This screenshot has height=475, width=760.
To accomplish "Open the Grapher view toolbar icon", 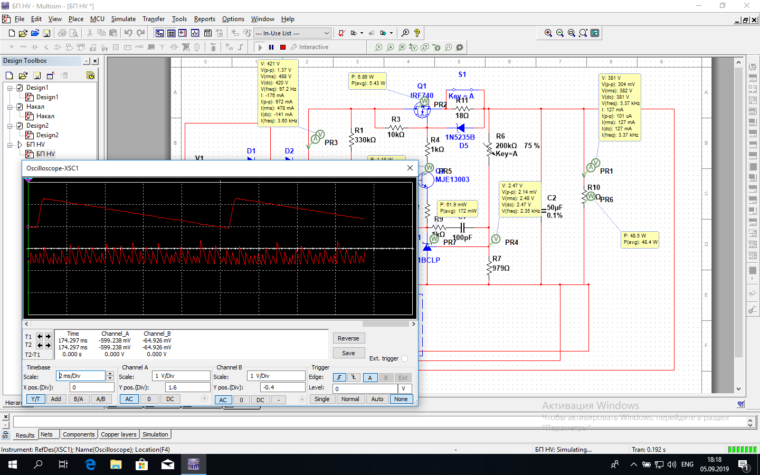I will click(195, 33).
